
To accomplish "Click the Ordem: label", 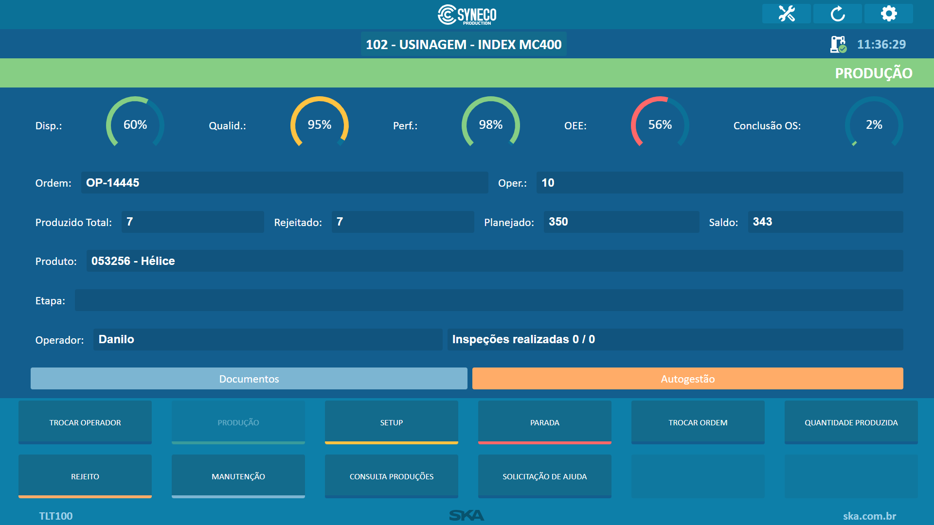I will [x=53, y=183].
